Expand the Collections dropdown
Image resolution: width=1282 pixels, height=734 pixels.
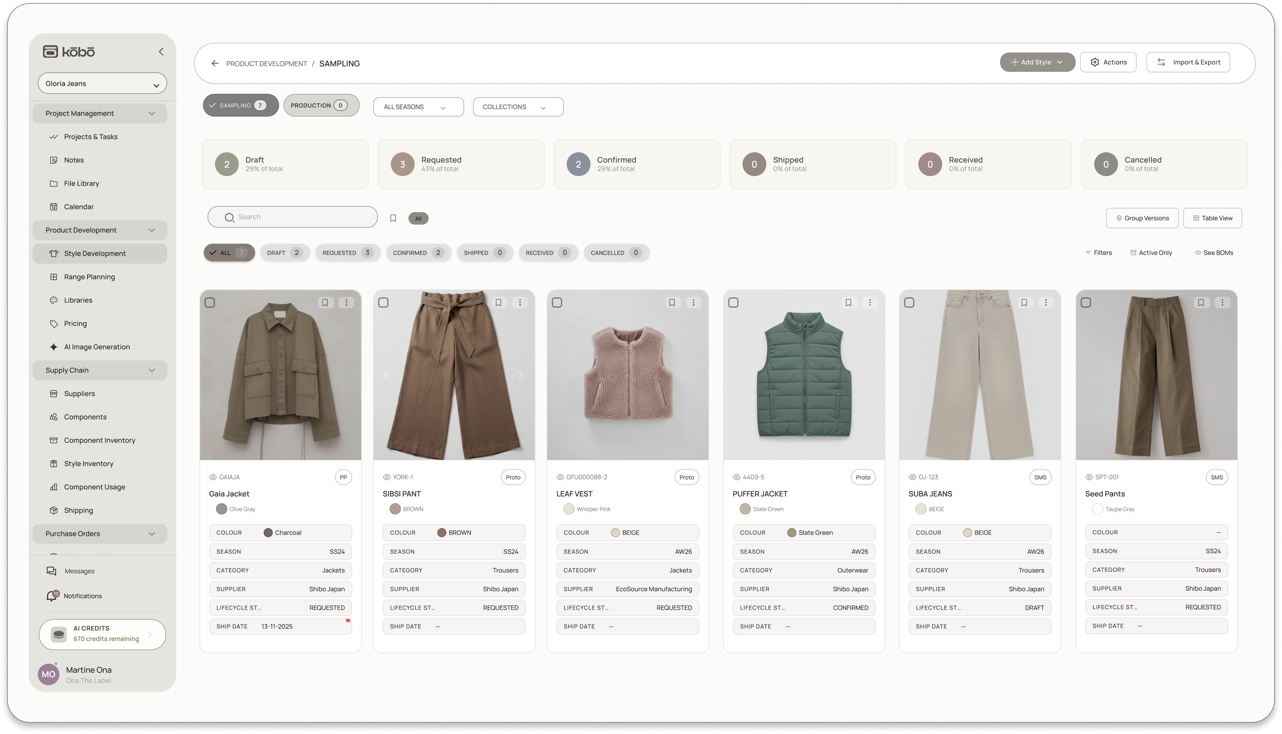(517, 107)
